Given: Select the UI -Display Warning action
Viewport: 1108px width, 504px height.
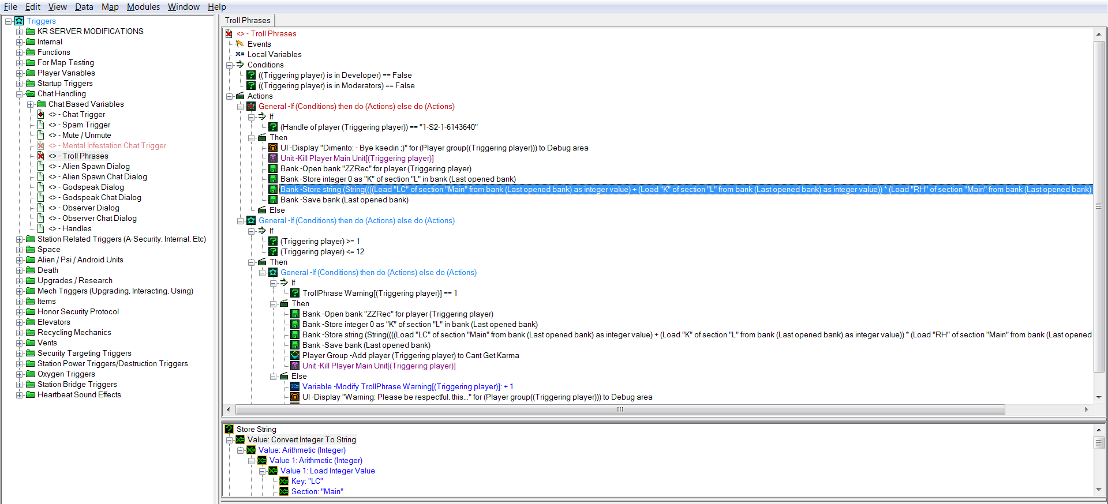Looking at the screenshot, I should [477, 397].
